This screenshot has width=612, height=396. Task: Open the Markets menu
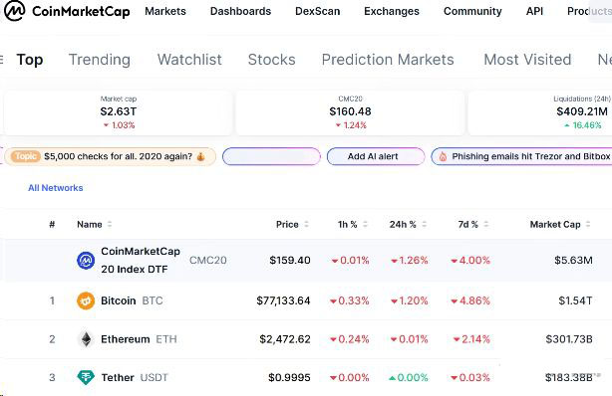point(165,11)
